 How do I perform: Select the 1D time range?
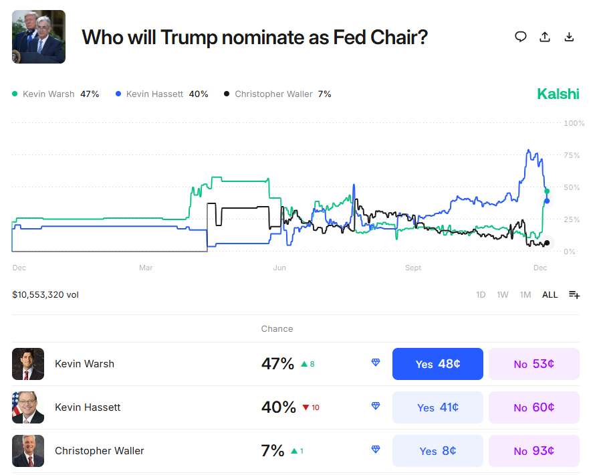(481, 294)
